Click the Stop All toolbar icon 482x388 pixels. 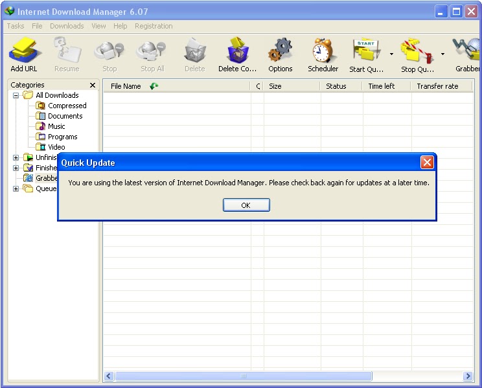(152, 51)
